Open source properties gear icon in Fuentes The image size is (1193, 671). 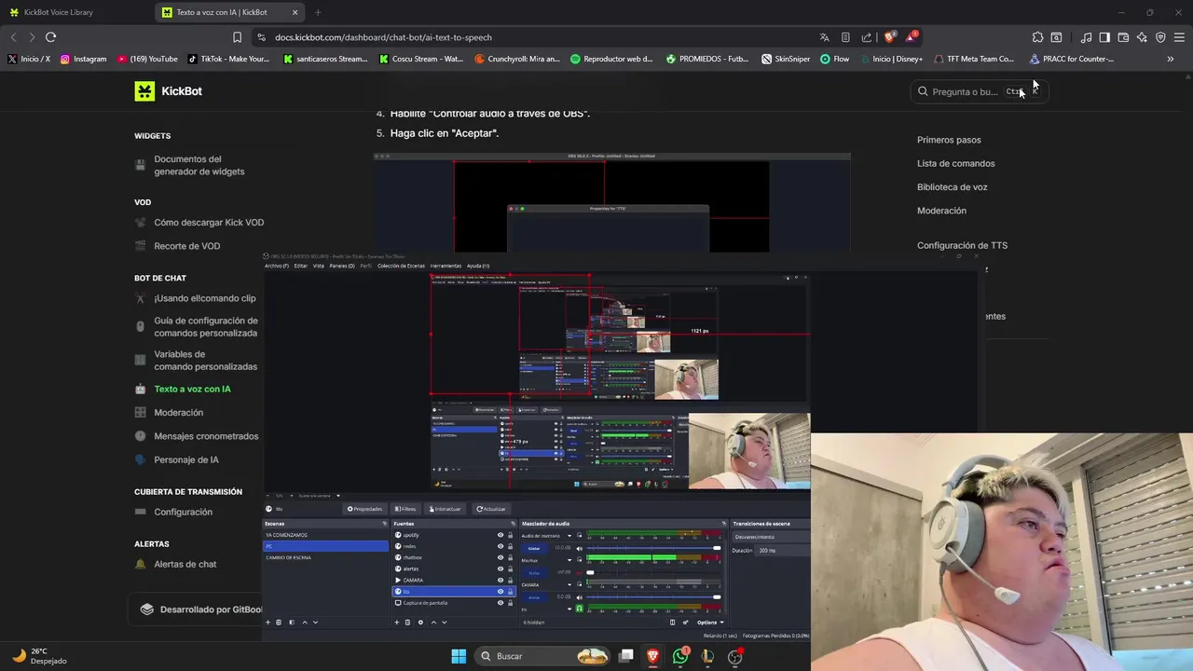tap(420, 622)
